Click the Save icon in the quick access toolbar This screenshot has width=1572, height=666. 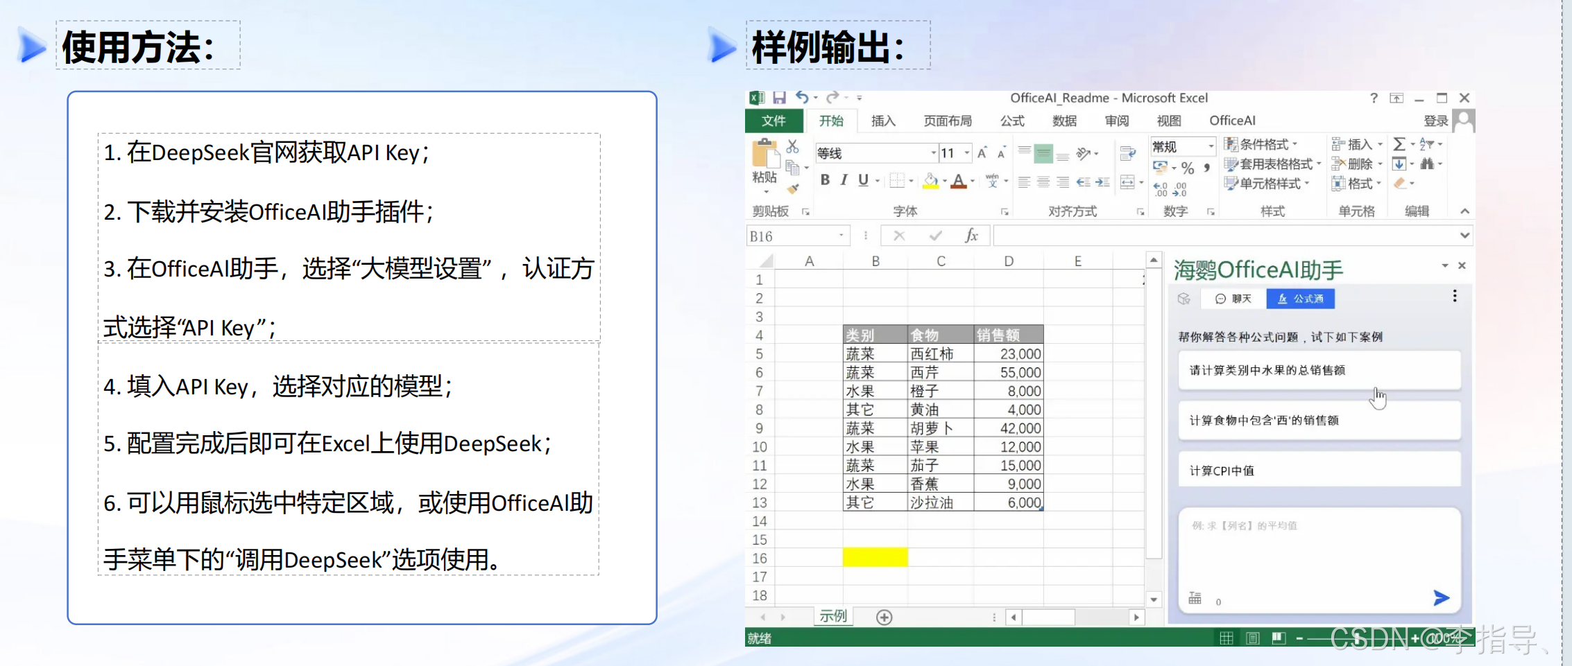(x=780, y=98)
